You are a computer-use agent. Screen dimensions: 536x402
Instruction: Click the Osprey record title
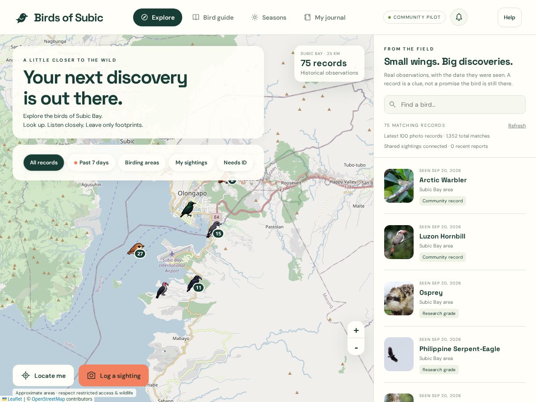[x=431, y=293]
